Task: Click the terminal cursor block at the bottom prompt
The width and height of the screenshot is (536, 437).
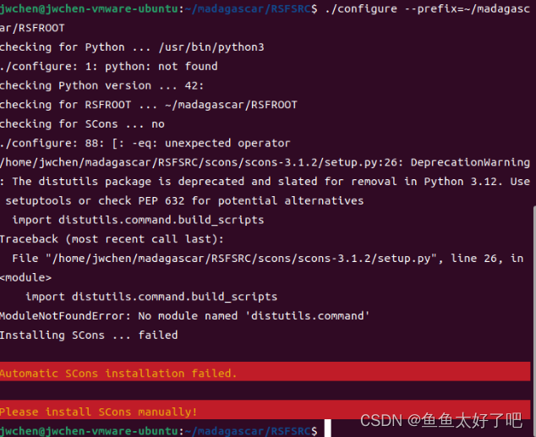Action: pyautogui.click(x=327, y=430)
